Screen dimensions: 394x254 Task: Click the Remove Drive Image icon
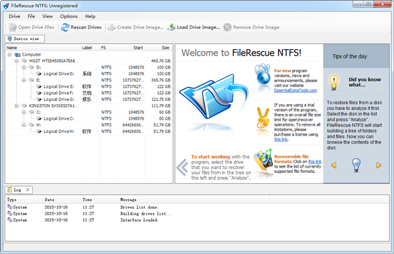coord(227,27)
